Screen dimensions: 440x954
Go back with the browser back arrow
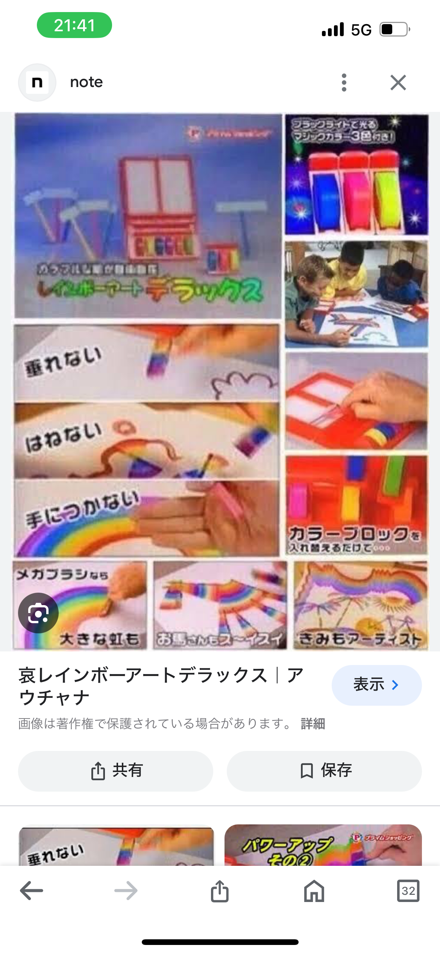point(32,891)
